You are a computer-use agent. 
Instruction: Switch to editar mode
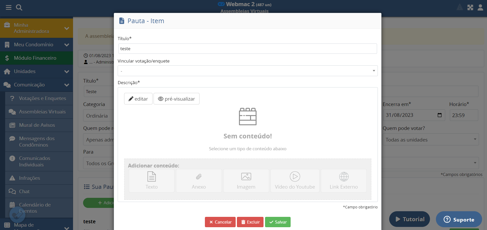tap(138, 99)
